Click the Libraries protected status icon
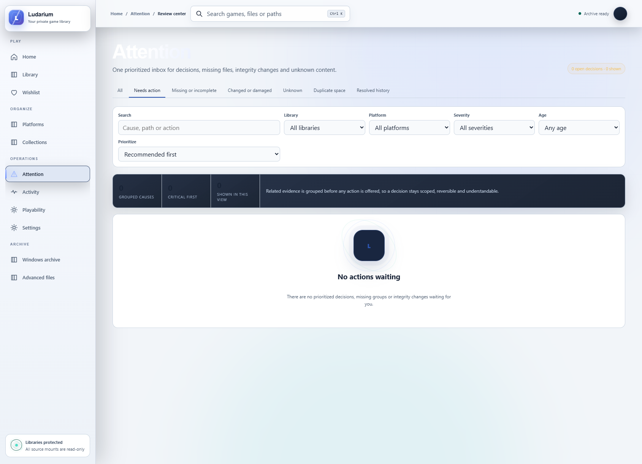 coord(16,445)
